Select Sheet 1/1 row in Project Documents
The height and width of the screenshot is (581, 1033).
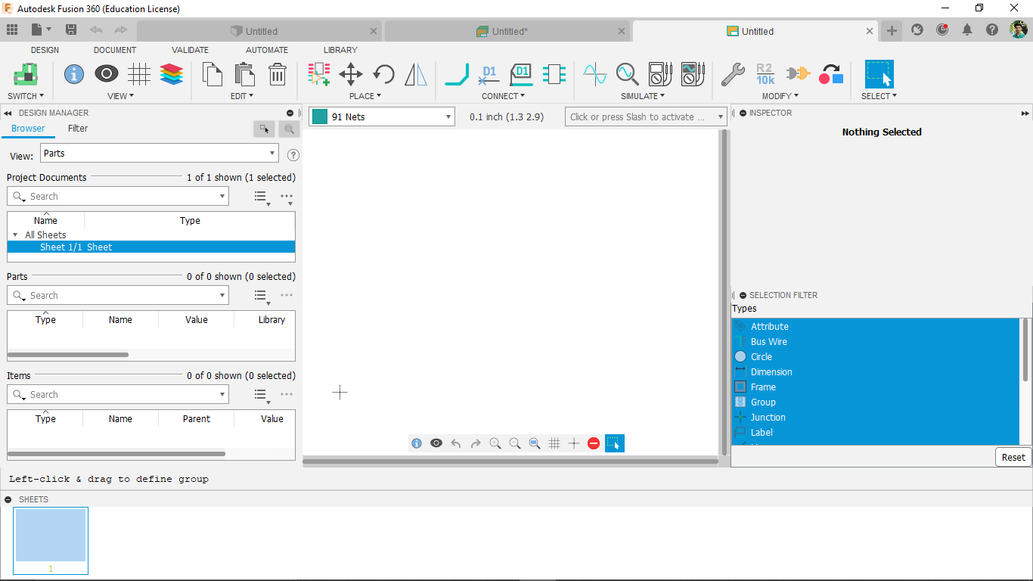tap(151, 247)
